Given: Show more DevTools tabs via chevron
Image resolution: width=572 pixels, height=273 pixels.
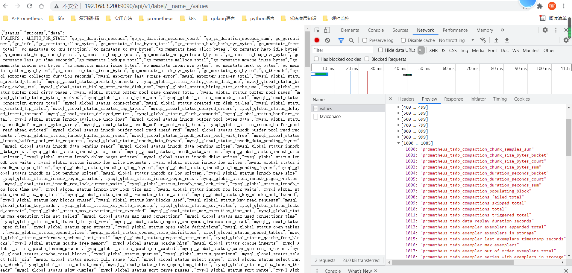Looking at the screenshot, I should point(502,30).
